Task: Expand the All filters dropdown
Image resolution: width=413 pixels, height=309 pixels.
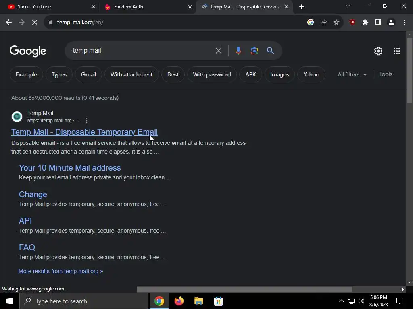Action: (x=352, y=74)
